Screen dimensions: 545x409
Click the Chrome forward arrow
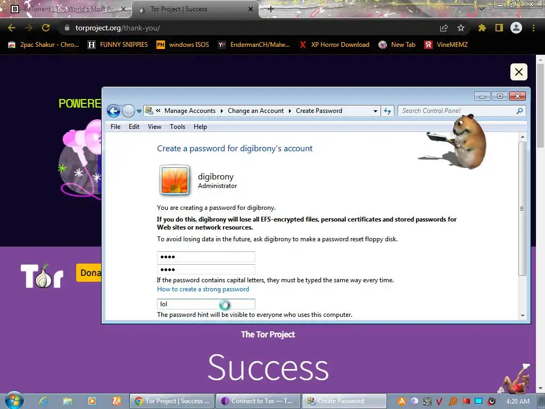click(x=29, y=28)
